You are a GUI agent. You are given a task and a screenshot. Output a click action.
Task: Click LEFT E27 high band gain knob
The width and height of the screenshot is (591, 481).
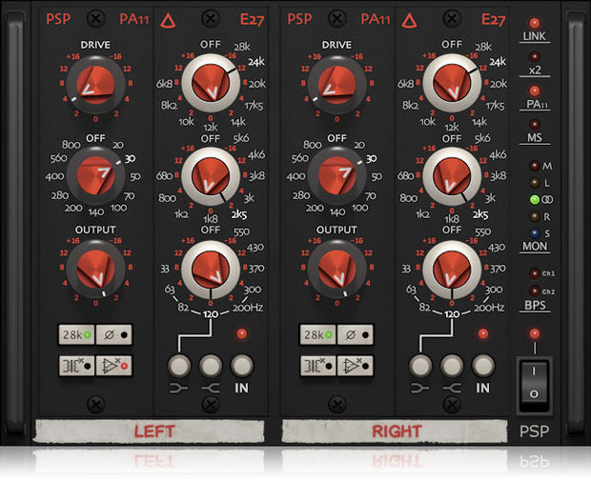tap(211, 83)
